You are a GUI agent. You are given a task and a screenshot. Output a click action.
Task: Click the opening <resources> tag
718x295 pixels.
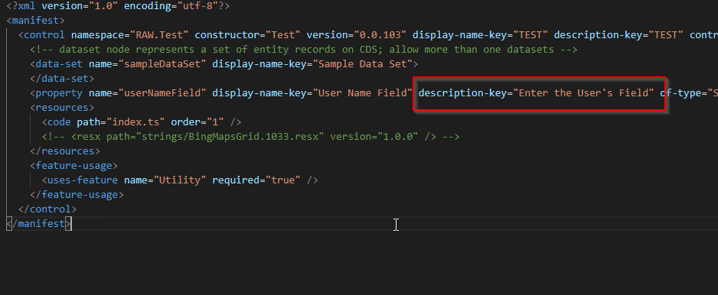pyautogui.click(x=62, y=108)
